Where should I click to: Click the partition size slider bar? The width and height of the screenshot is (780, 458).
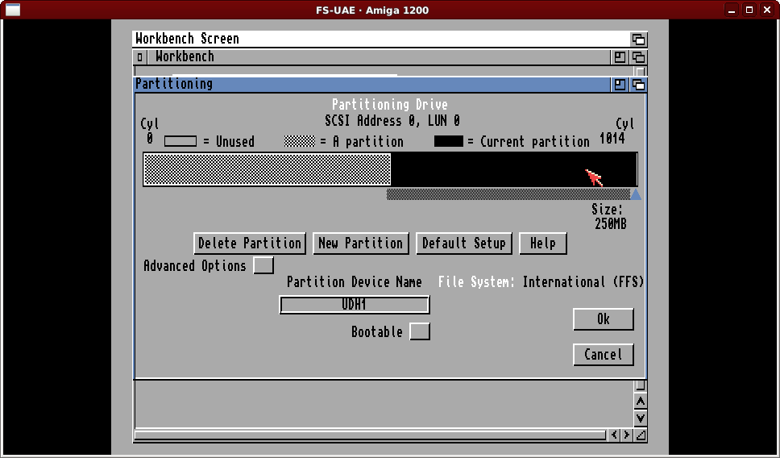(508, 194)
